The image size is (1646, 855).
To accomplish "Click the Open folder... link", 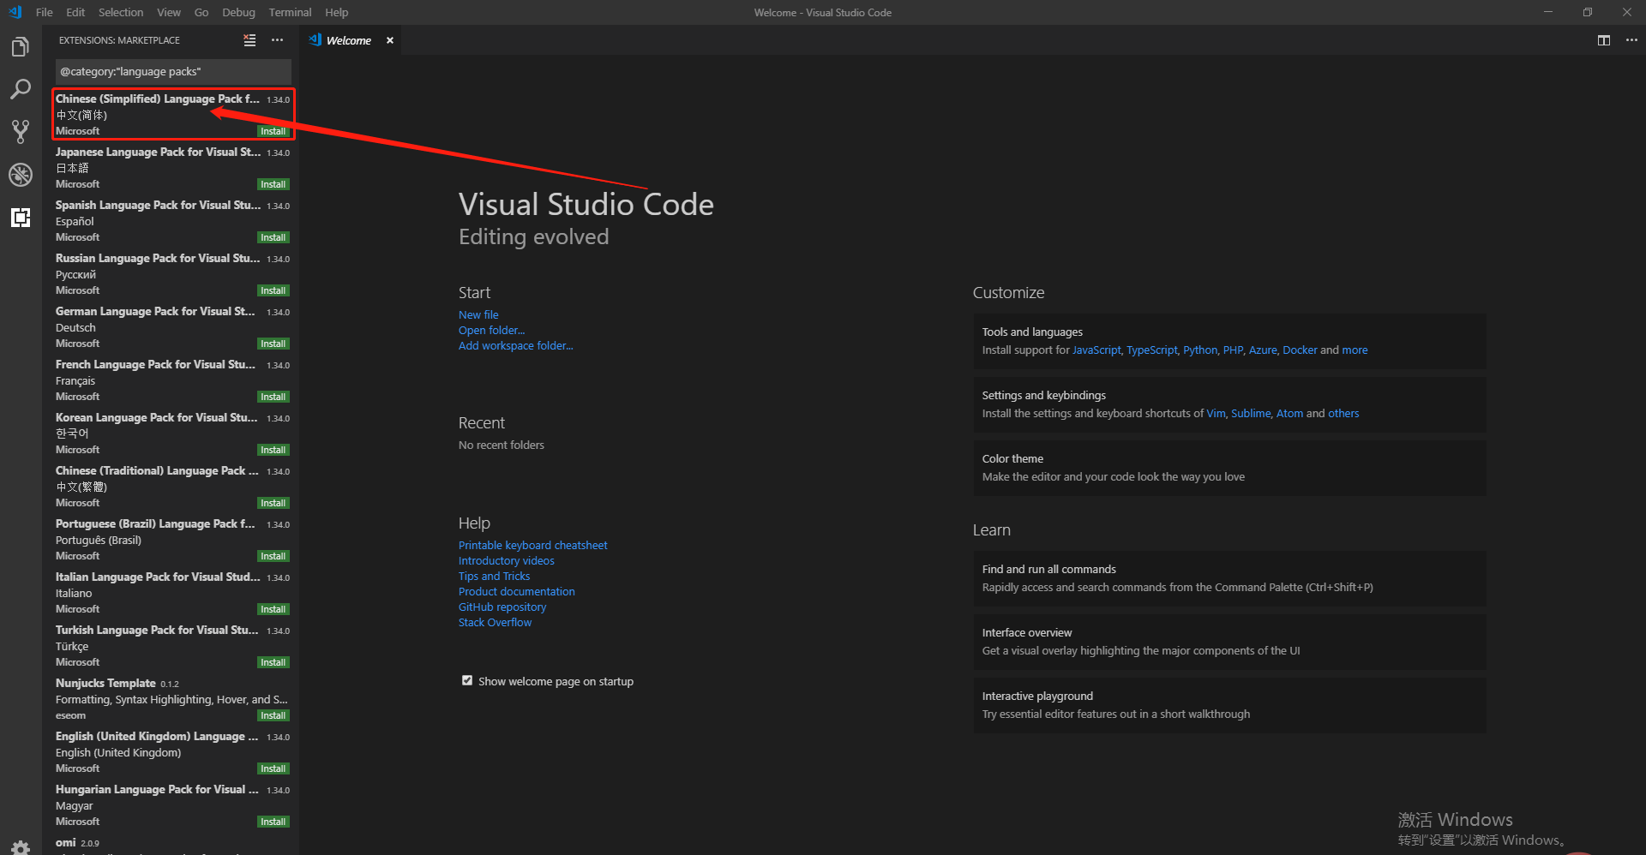I will (492, 331).
